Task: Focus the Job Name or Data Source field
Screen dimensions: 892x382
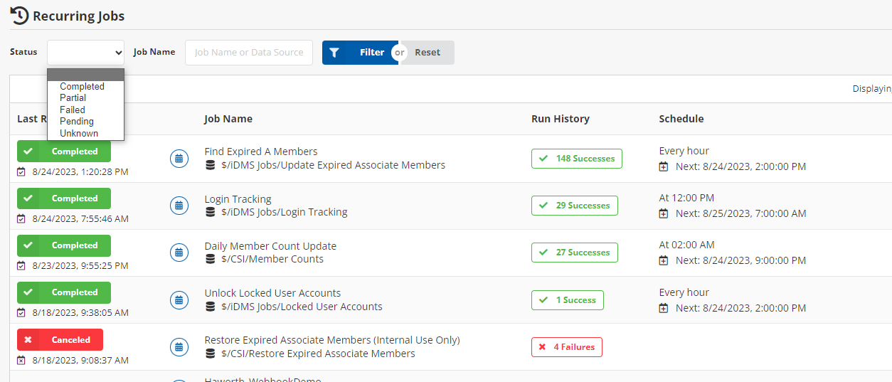Action: click(x=248, y=53)
